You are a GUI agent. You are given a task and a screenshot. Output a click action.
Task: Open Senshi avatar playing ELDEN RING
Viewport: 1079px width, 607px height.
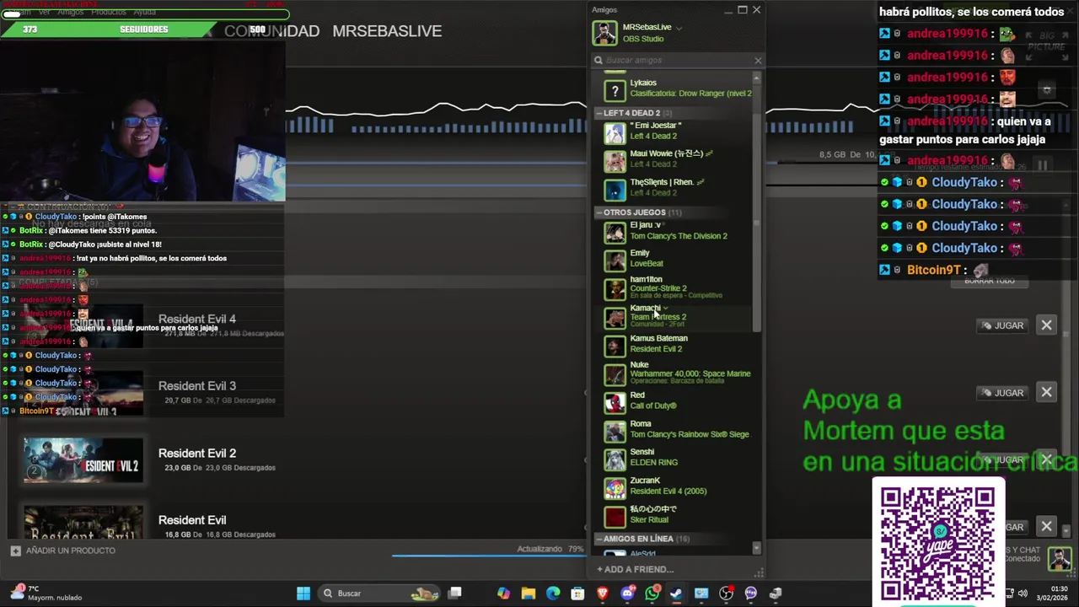pyautogui.click(x=615, y=459)
